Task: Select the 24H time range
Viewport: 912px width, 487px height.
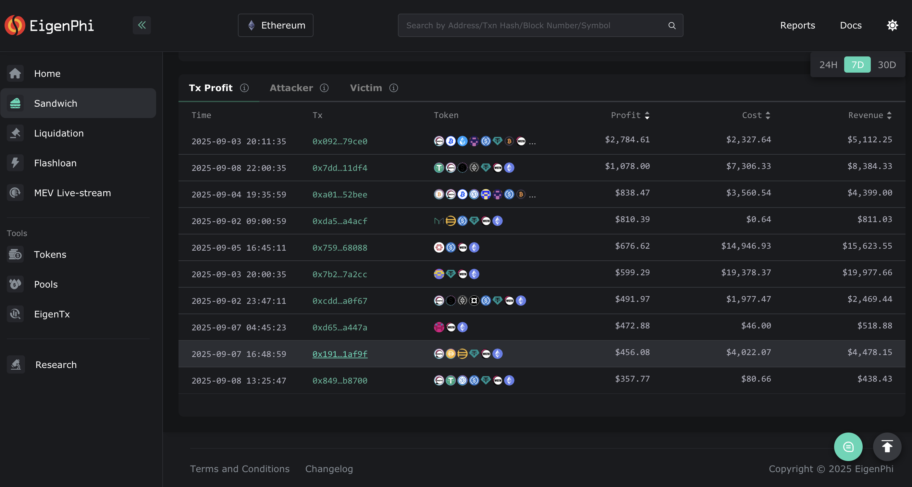Action: tap(828, 65)
